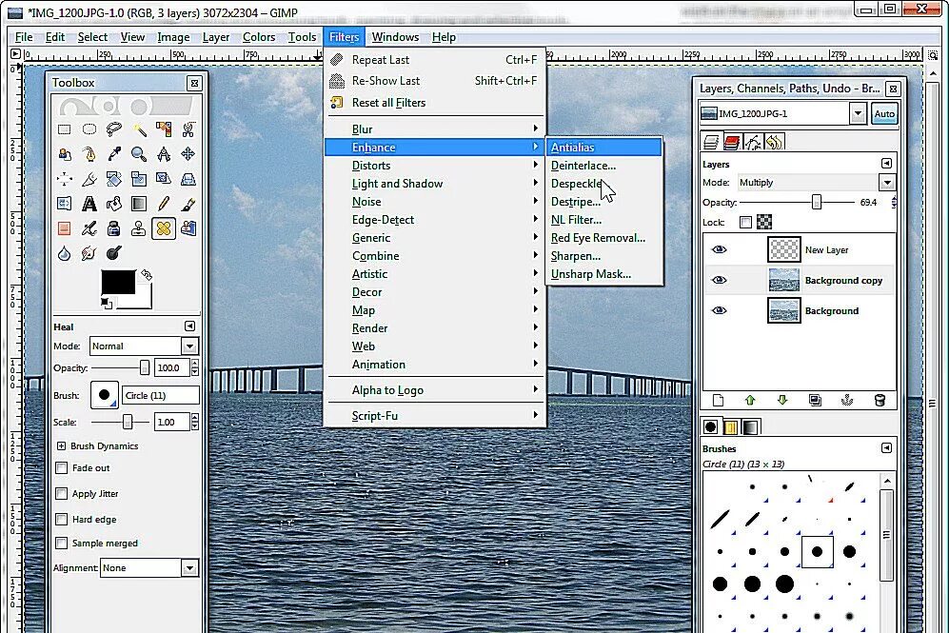Switch to the Paths tab
The height and width of the screenshot is (633, 949).
click(x=754, y=142)
